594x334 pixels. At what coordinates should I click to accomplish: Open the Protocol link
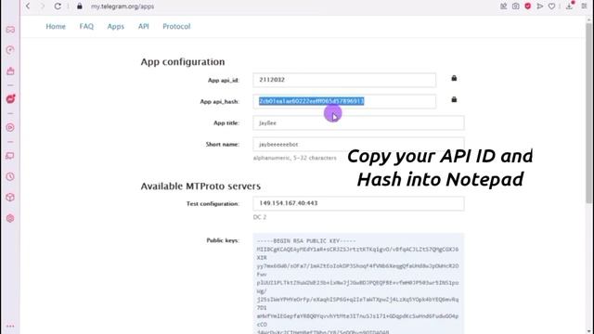pos(176,27)
